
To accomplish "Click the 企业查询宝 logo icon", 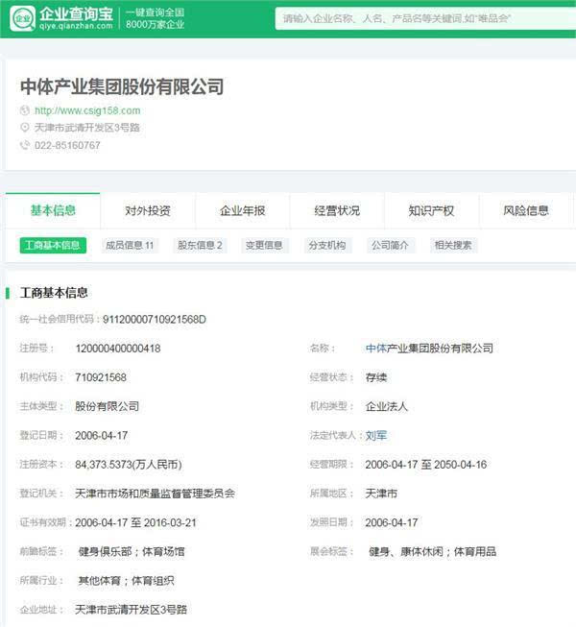I will point(22,18).
